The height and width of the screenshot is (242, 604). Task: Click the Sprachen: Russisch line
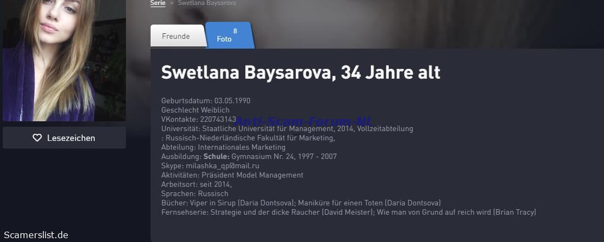(x=194, y=193)
